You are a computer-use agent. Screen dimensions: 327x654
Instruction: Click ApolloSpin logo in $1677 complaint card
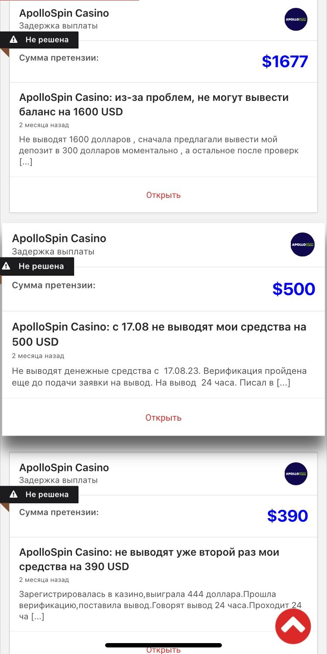point(296,19)
